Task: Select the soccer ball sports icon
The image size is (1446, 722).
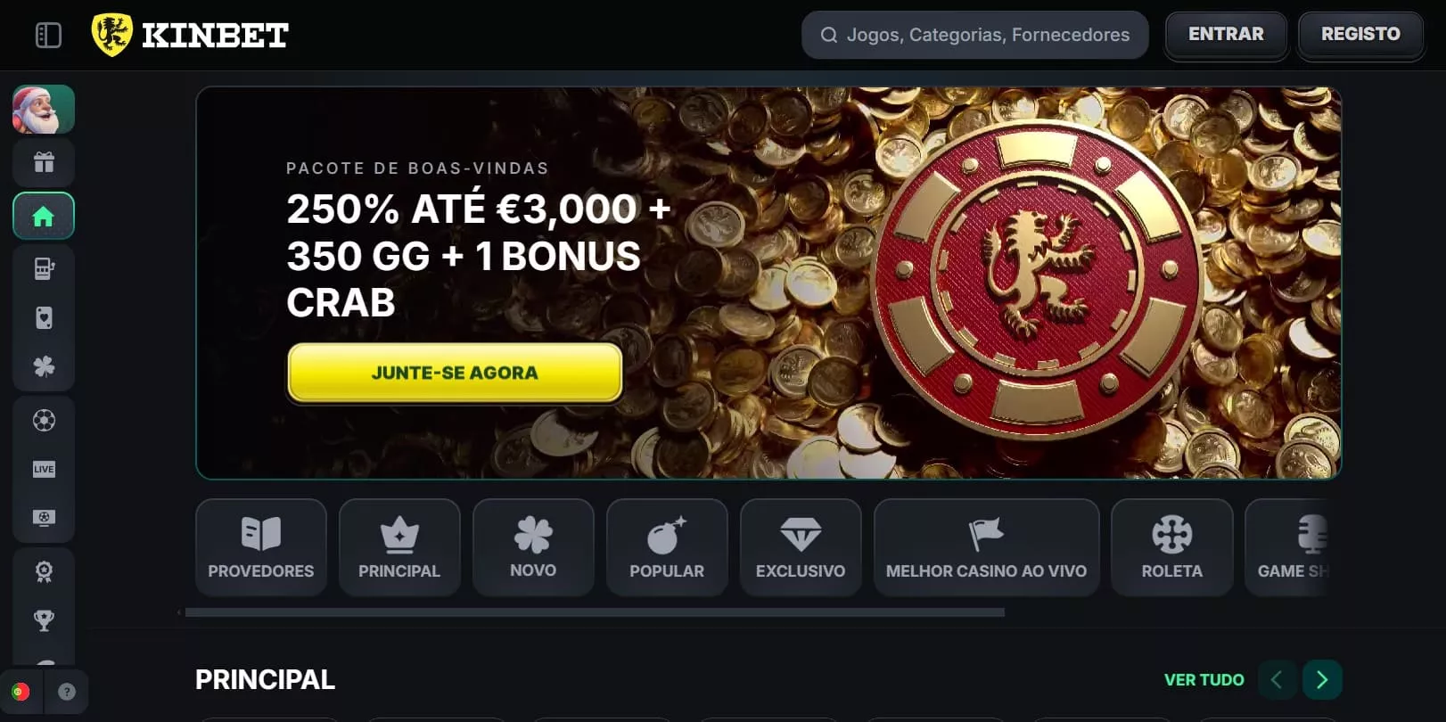Action: click(x=44, y=420)
